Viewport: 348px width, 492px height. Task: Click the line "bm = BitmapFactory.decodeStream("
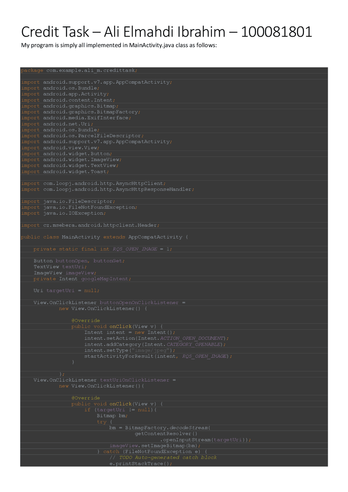click(160, 428)
